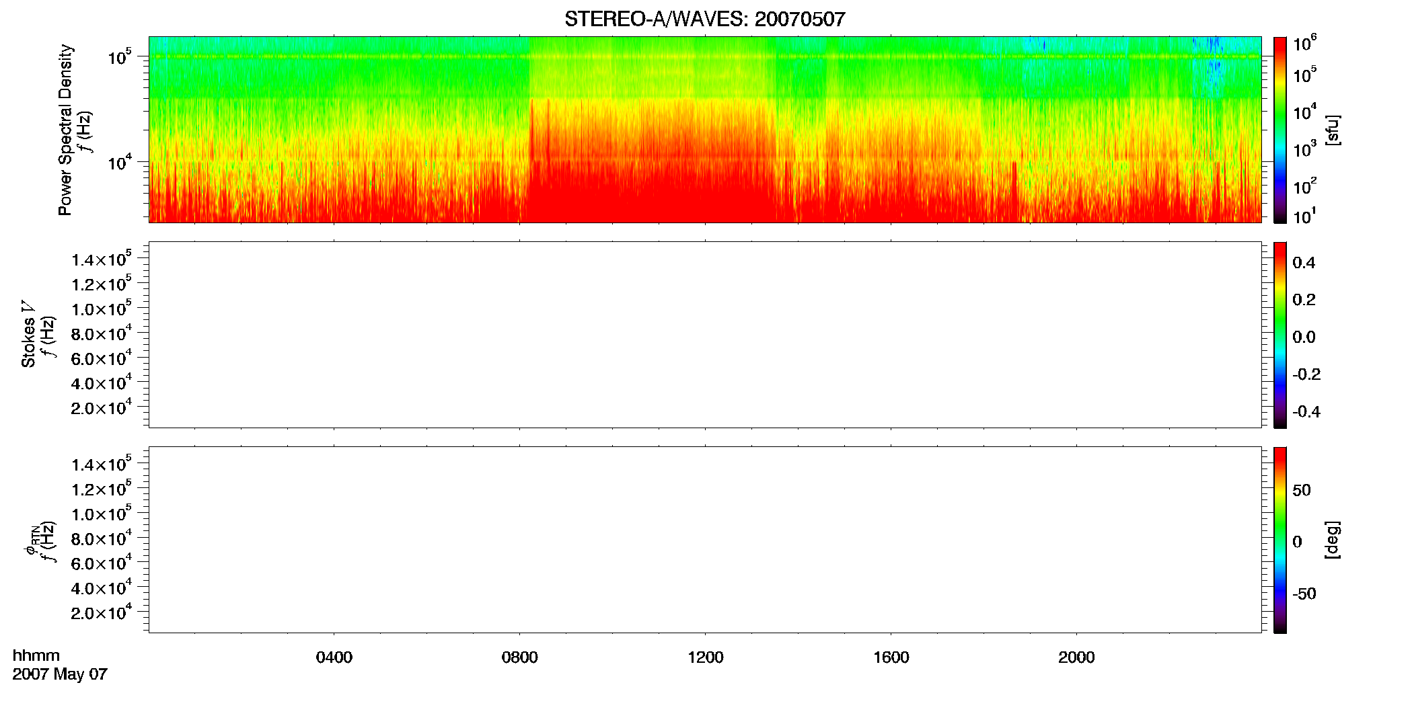This screenshot has width=1410, height=726.
Task: Click the top power spectral density colorbar
Action: pos(1280,130)
